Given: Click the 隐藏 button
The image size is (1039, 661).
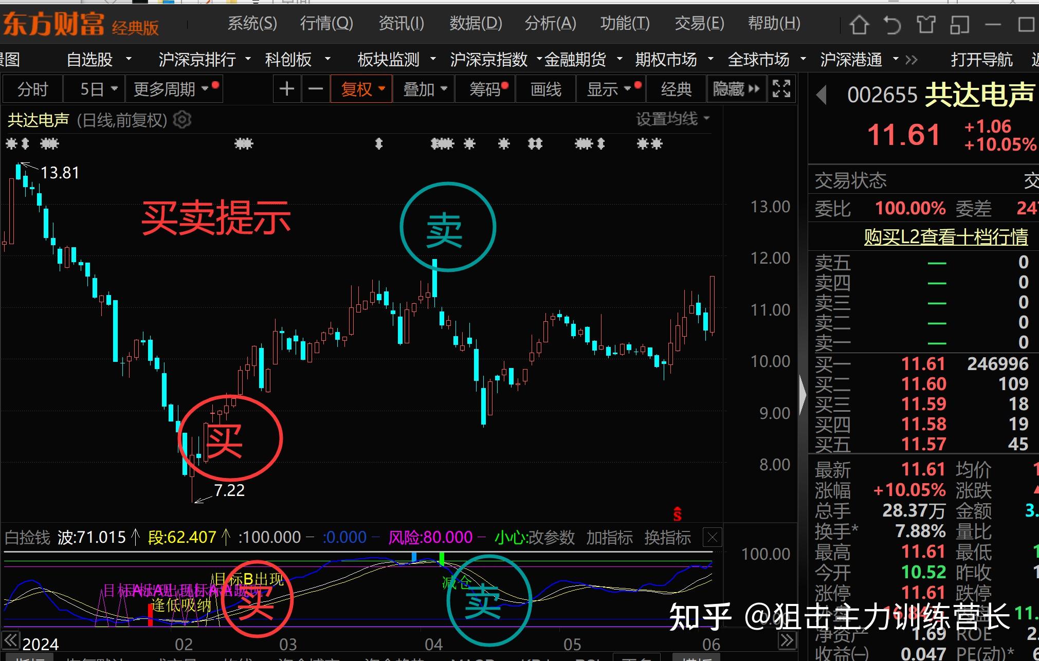Looking at the screenshot, I should pos(736,89).
